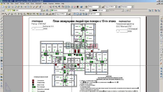Viewport: 163px width, 92px height.
Task: Click the Match Properties brush icon
Action: [x=34, y=7]
